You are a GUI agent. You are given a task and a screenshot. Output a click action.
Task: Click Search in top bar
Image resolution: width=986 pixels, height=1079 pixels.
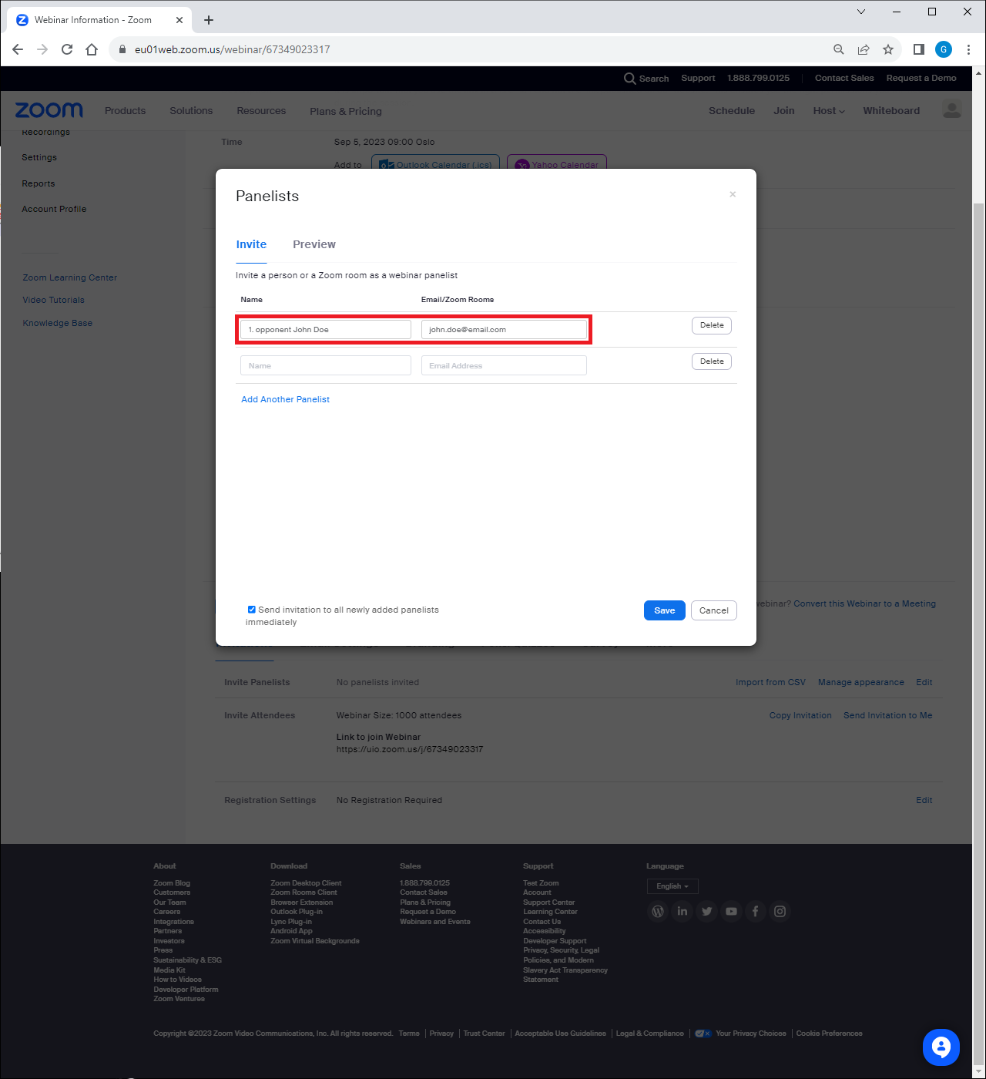[646, 79]
